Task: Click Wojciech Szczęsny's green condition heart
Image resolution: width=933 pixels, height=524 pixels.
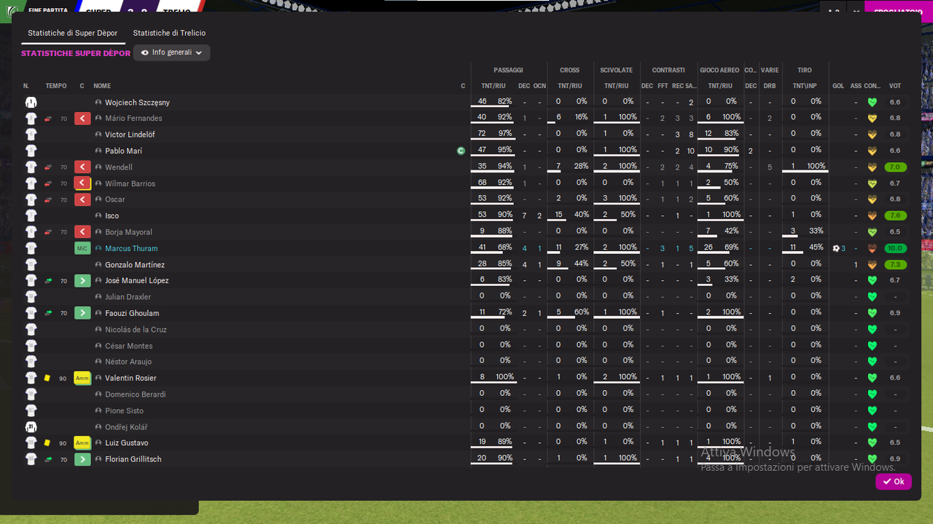Action: click(872, 103)
